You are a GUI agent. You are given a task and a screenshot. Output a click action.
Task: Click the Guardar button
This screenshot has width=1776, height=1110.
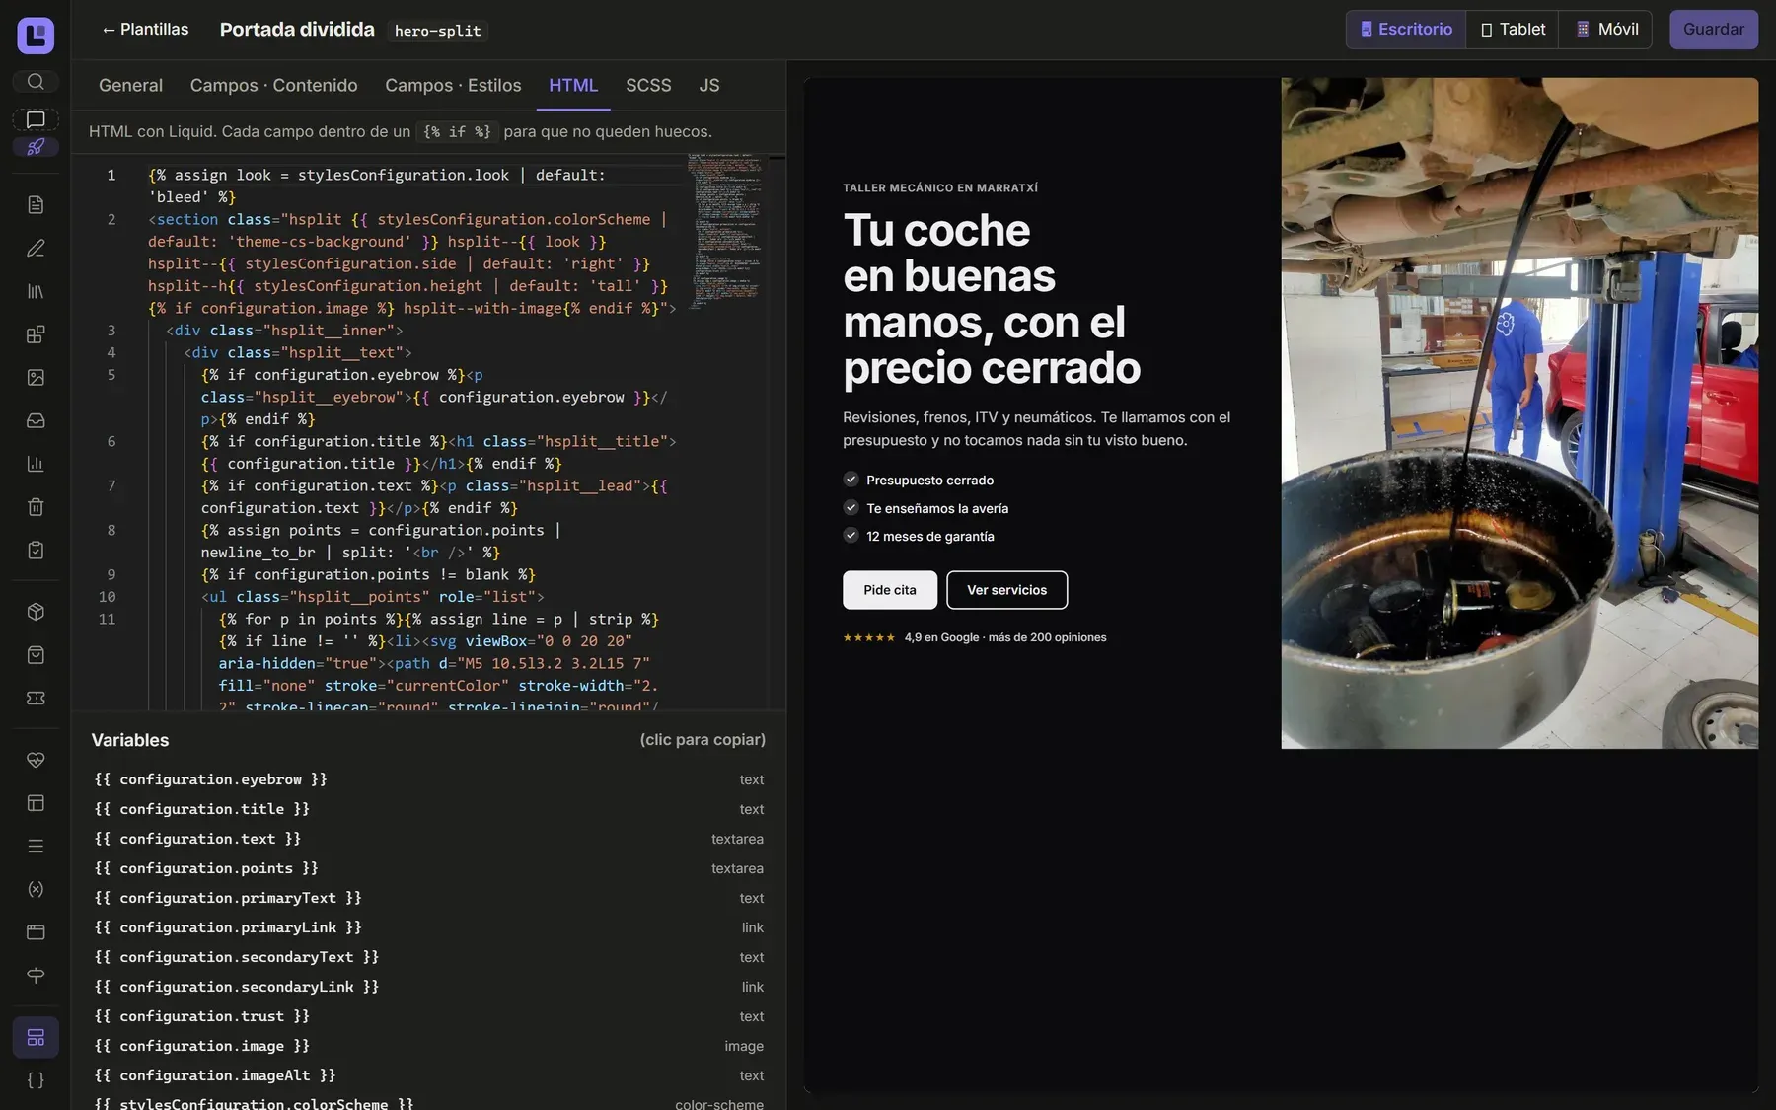point(1713,30)
